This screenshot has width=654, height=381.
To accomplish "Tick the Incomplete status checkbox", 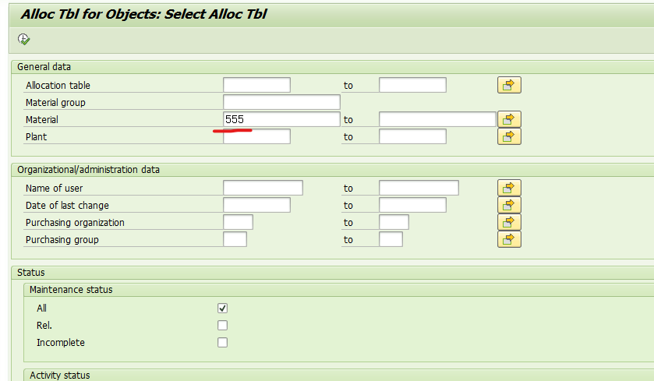I will point(223,343).
